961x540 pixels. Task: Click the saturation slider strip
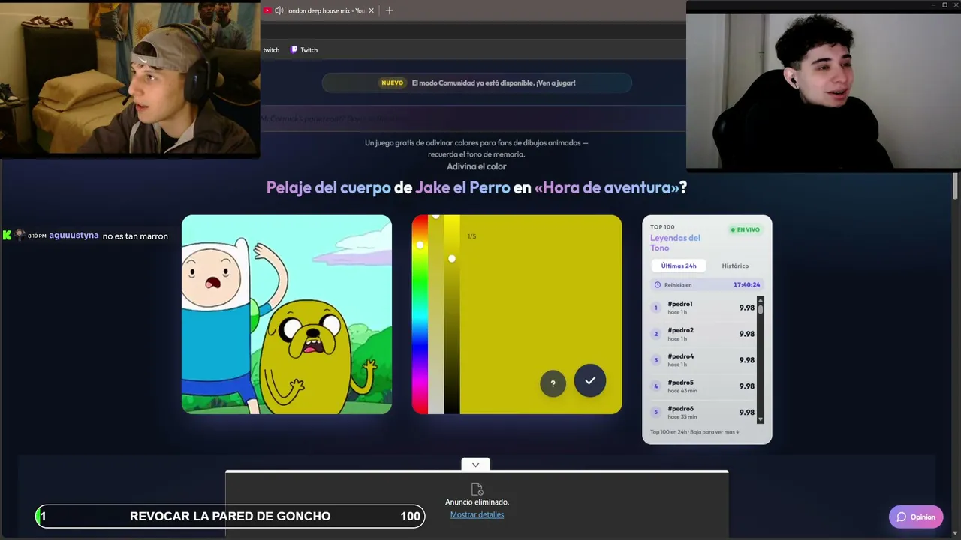(x=435, y=315)
